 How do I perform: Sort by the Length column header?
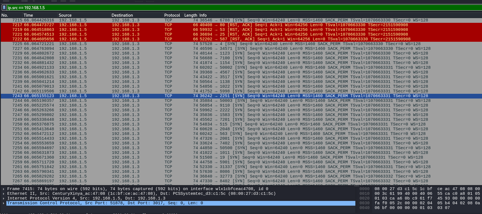click(x=191, y=15)
